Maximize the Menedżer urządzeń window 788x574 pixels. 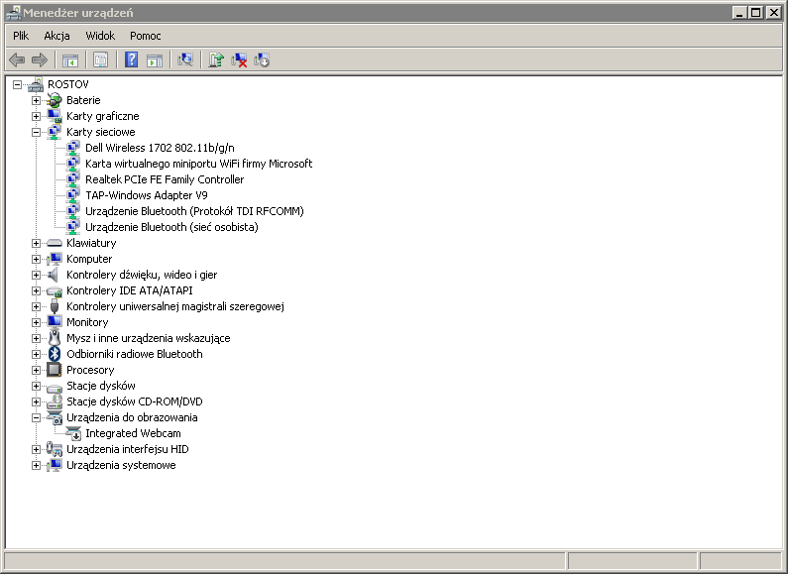click(x=755, y=13)
